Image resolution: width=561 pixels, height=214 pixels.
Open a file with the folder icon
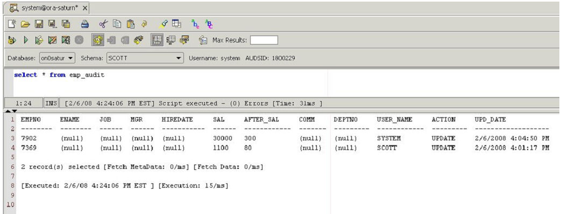pos(25,24)
